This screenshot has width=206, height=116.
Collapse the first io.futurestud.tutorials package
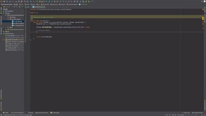click(x=6, y=15)
